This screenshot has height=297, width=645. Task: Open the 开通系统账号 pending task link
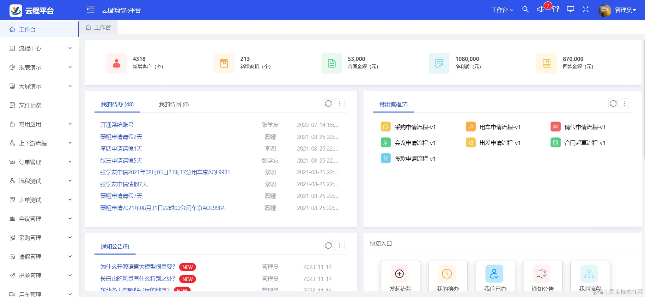click(116, 125)
